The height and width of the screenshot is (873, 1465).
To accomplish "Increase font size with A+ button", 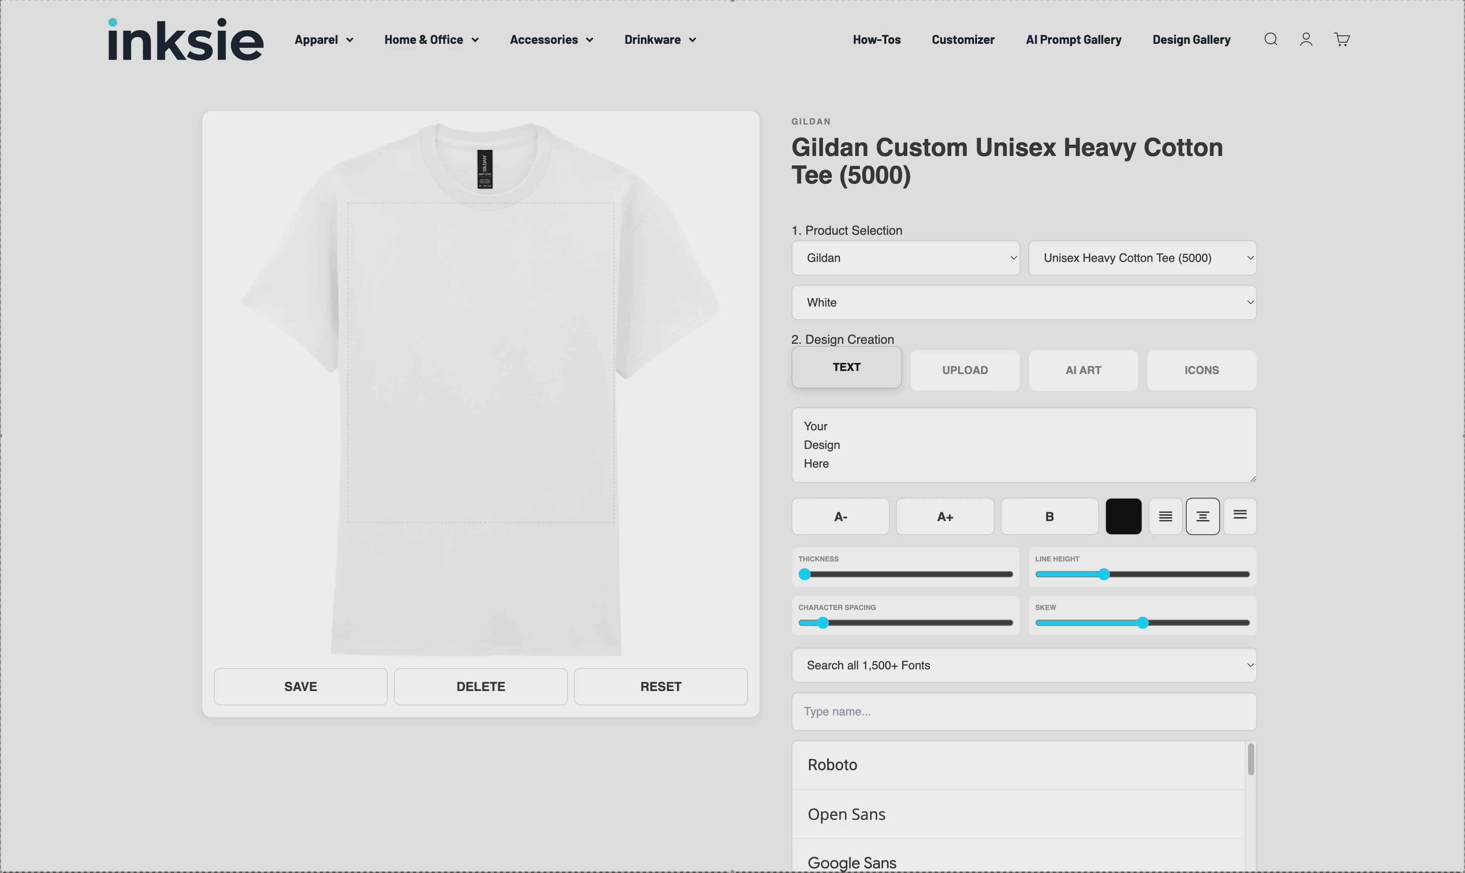I will tap(944, 516).
